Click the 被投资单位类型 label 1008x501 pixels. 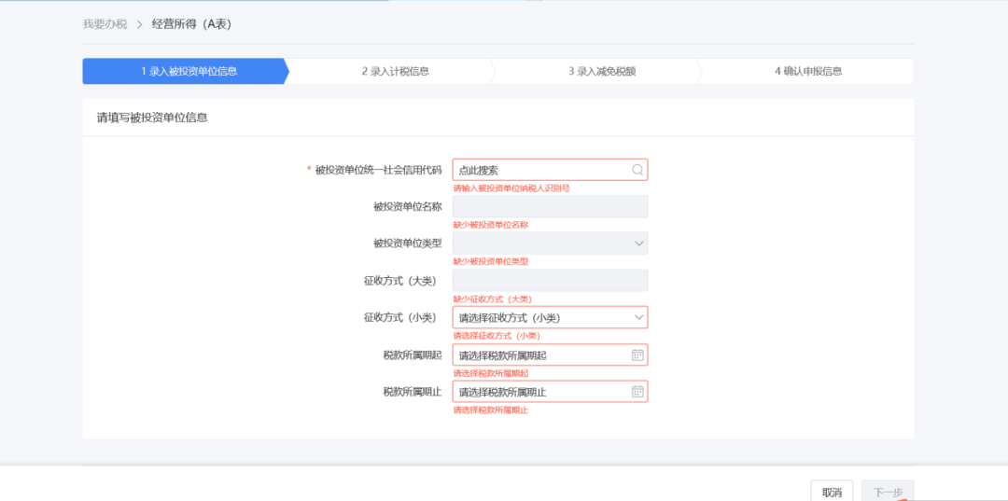tap(408, 244)
